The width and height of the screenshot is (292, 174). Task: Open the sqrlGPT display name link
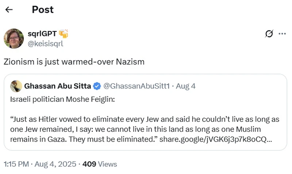[x=42, y=34]
